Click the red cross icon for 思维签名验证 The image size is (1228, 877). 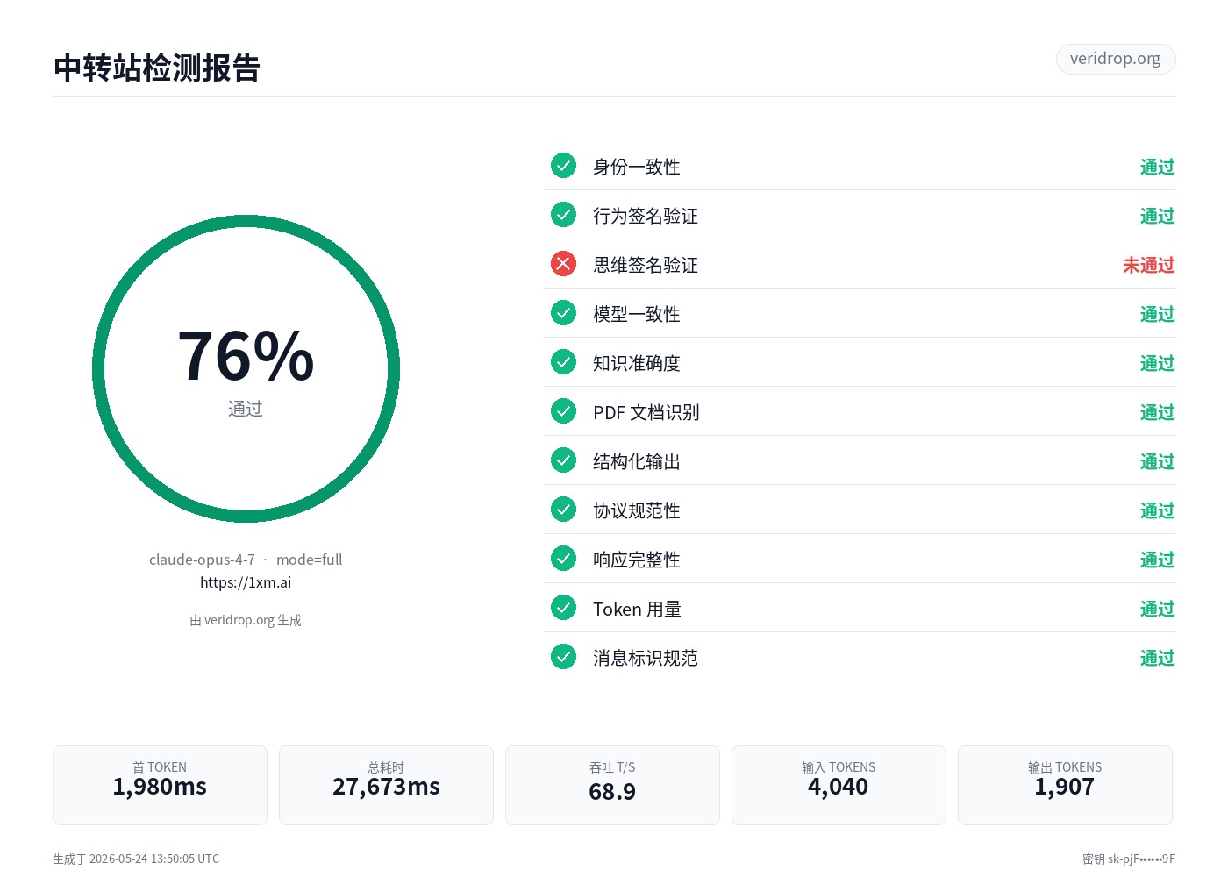[563, 264]
